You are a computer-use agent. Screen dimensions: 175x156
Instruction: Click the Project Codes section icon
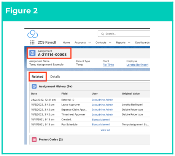coord(34,140)
